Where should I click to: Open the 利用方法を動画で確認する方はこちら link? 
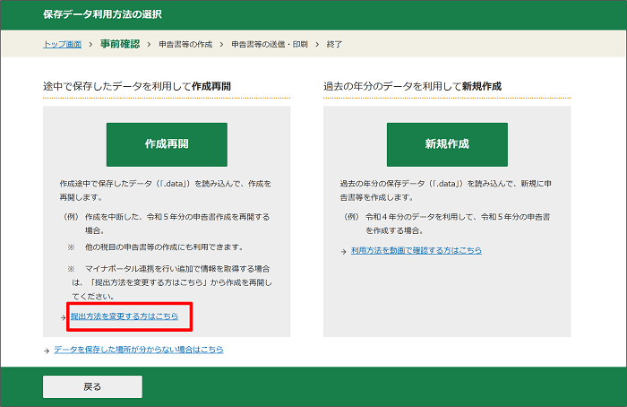(417, 250)
